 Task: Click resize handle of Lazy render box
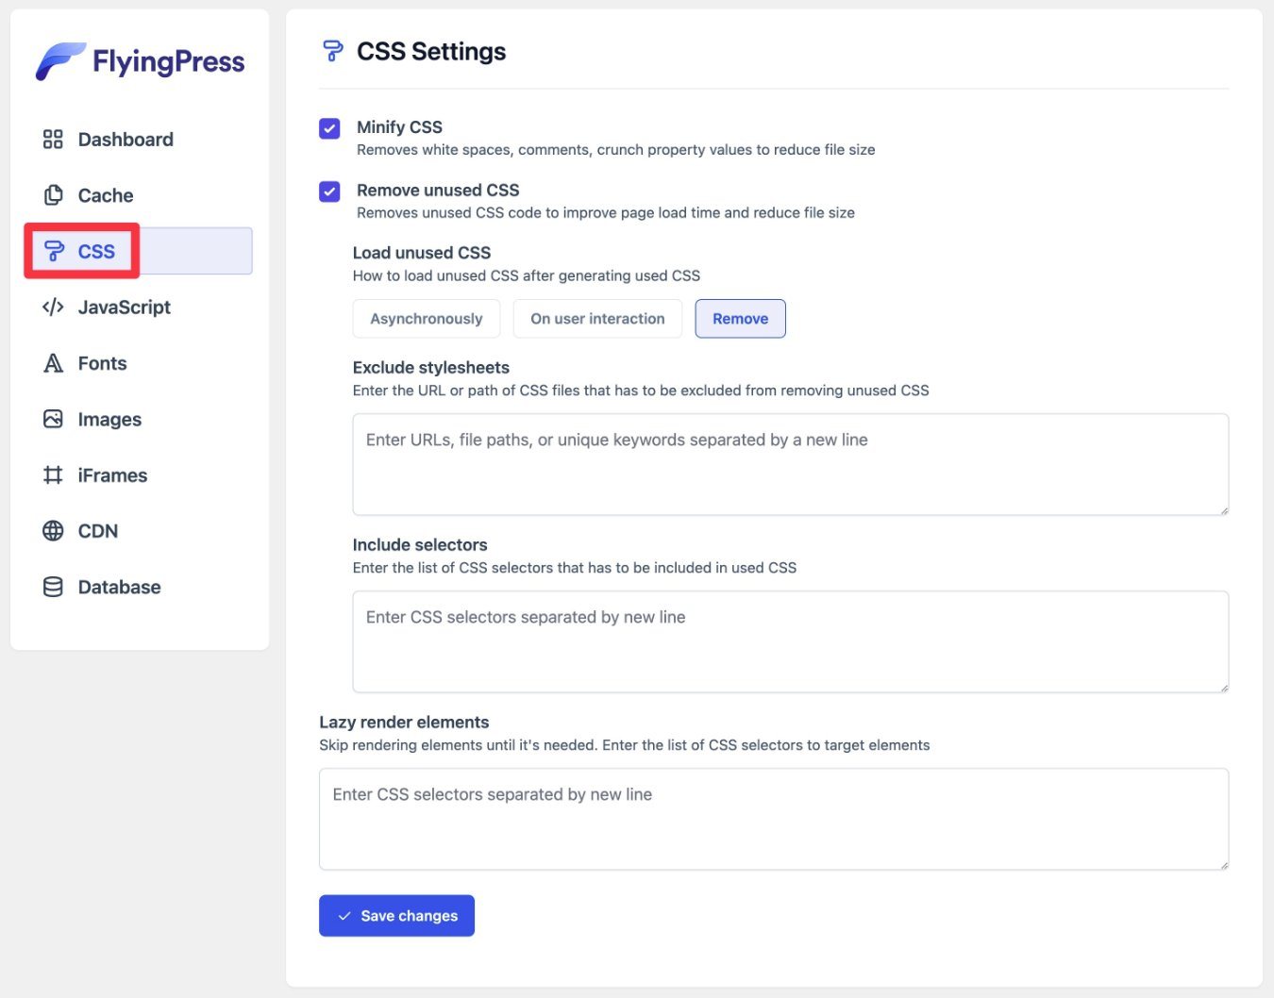click(x=1224, y=865)
